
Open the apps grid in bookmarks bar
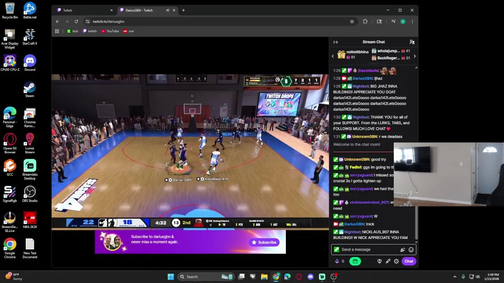point(57,31)
